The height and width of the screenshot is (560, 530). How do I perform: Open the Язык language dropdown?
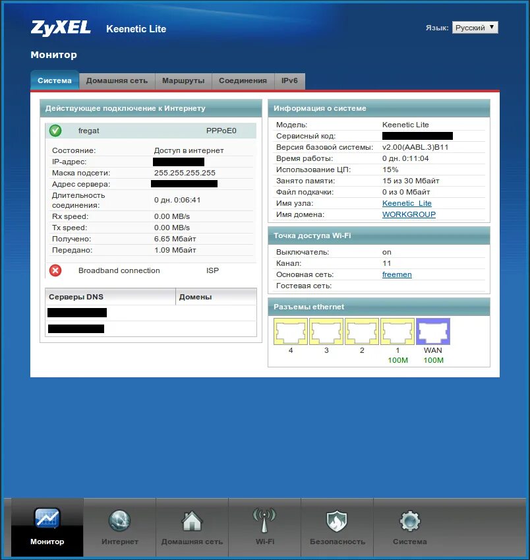click(475, 28)
